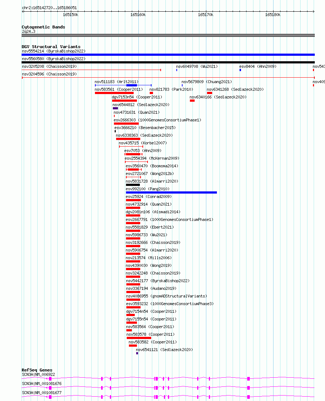Select esv2721067 (Wong2012b) label
325x401 pixels.
[150, 174]
